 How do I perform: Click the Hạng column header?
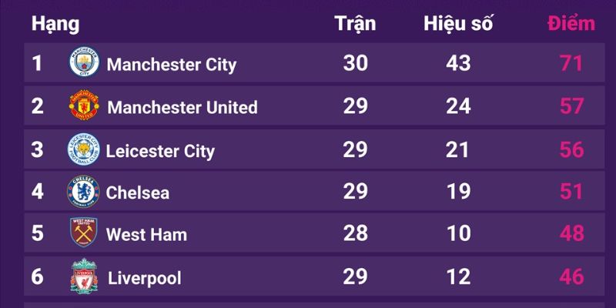55,24
